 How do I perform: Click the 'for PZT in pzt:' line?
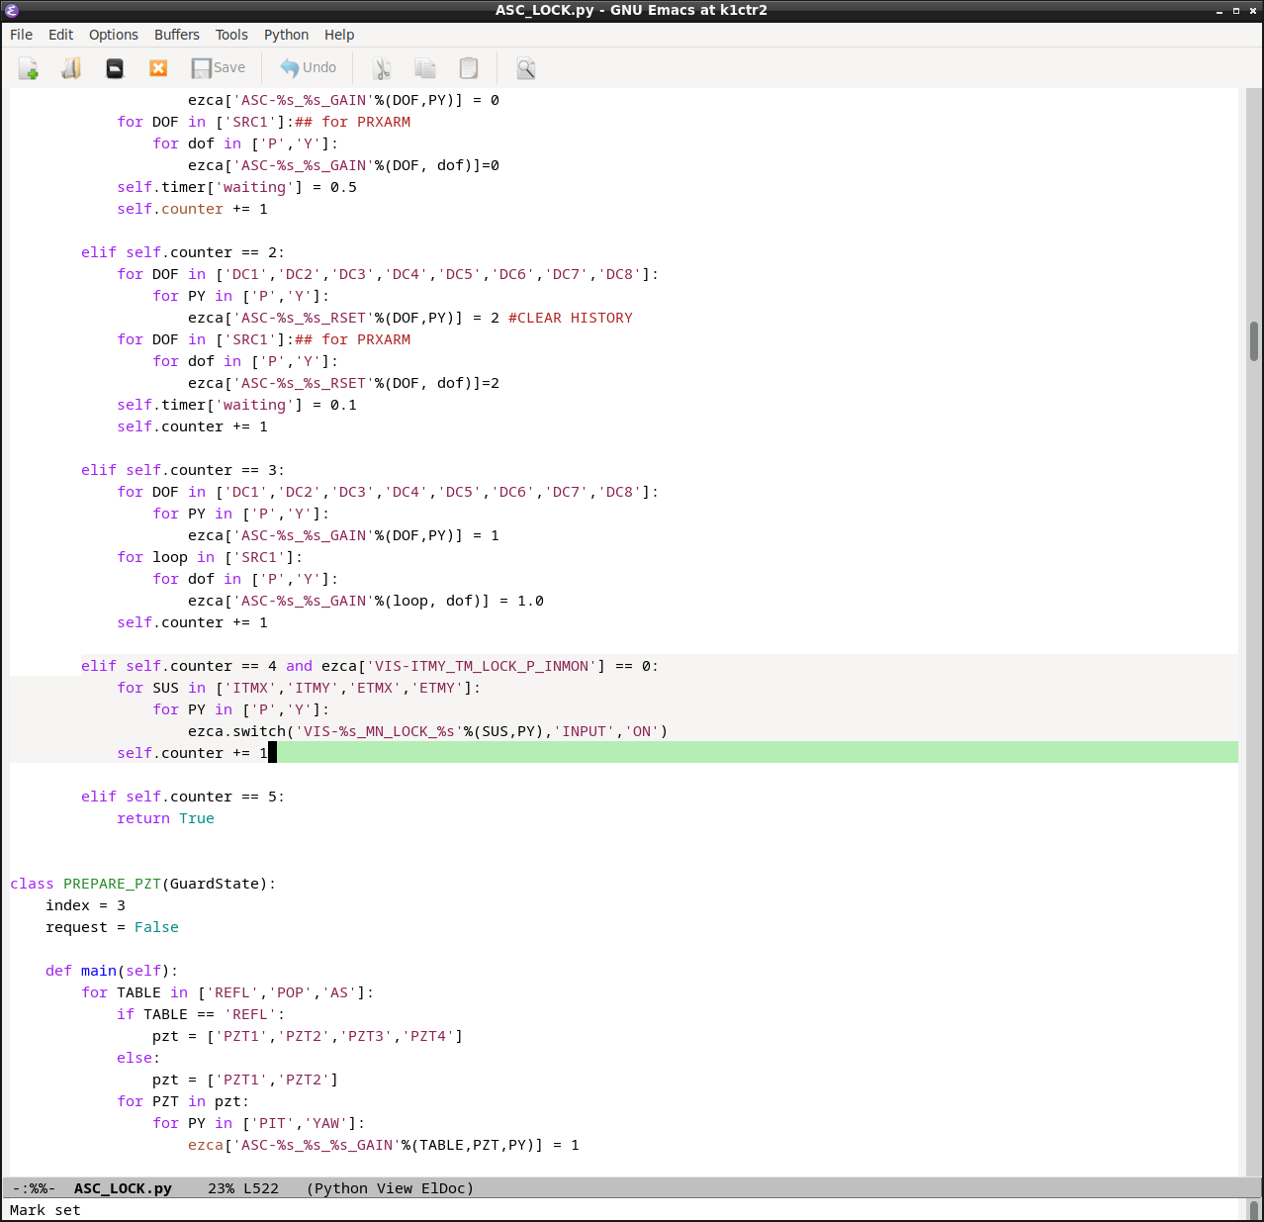click(183, 1101)
